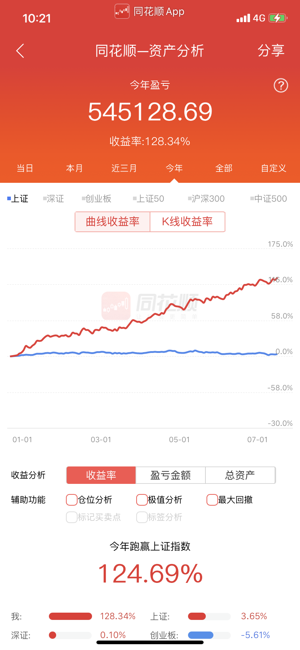This screenshot has height=650, width=300.
Task: Open the 自定义 custom range tab
Action: [274, 168]
